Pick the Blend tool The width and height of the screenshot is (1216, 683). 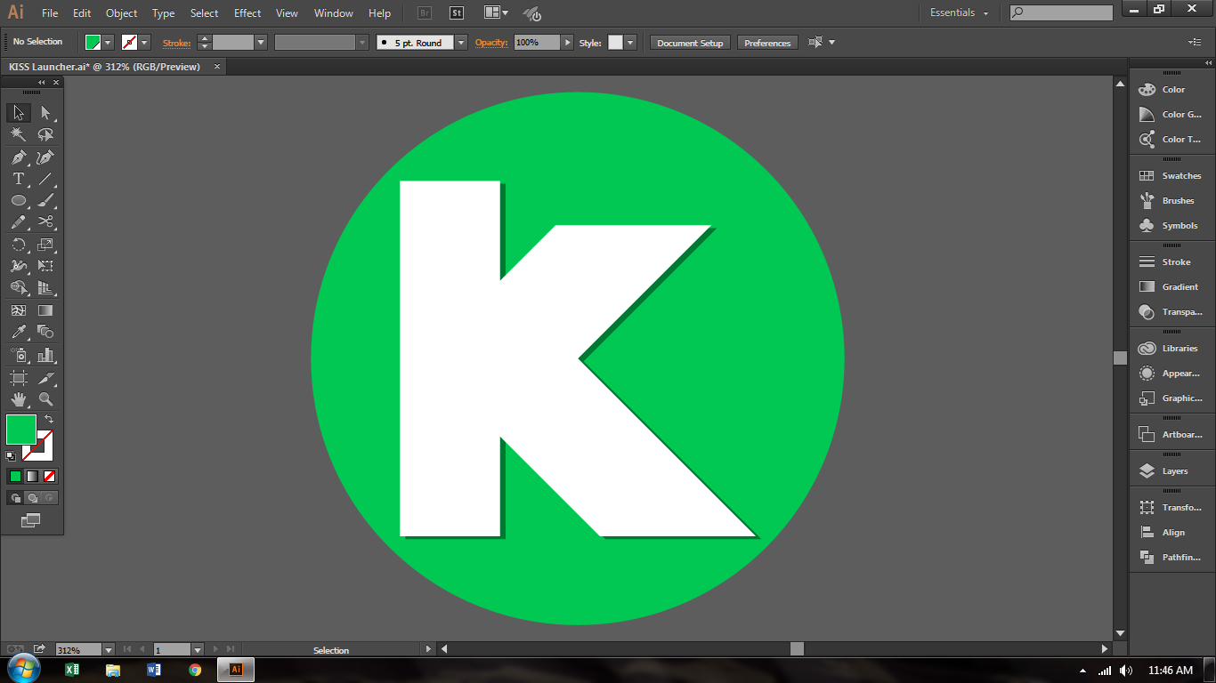45,332
